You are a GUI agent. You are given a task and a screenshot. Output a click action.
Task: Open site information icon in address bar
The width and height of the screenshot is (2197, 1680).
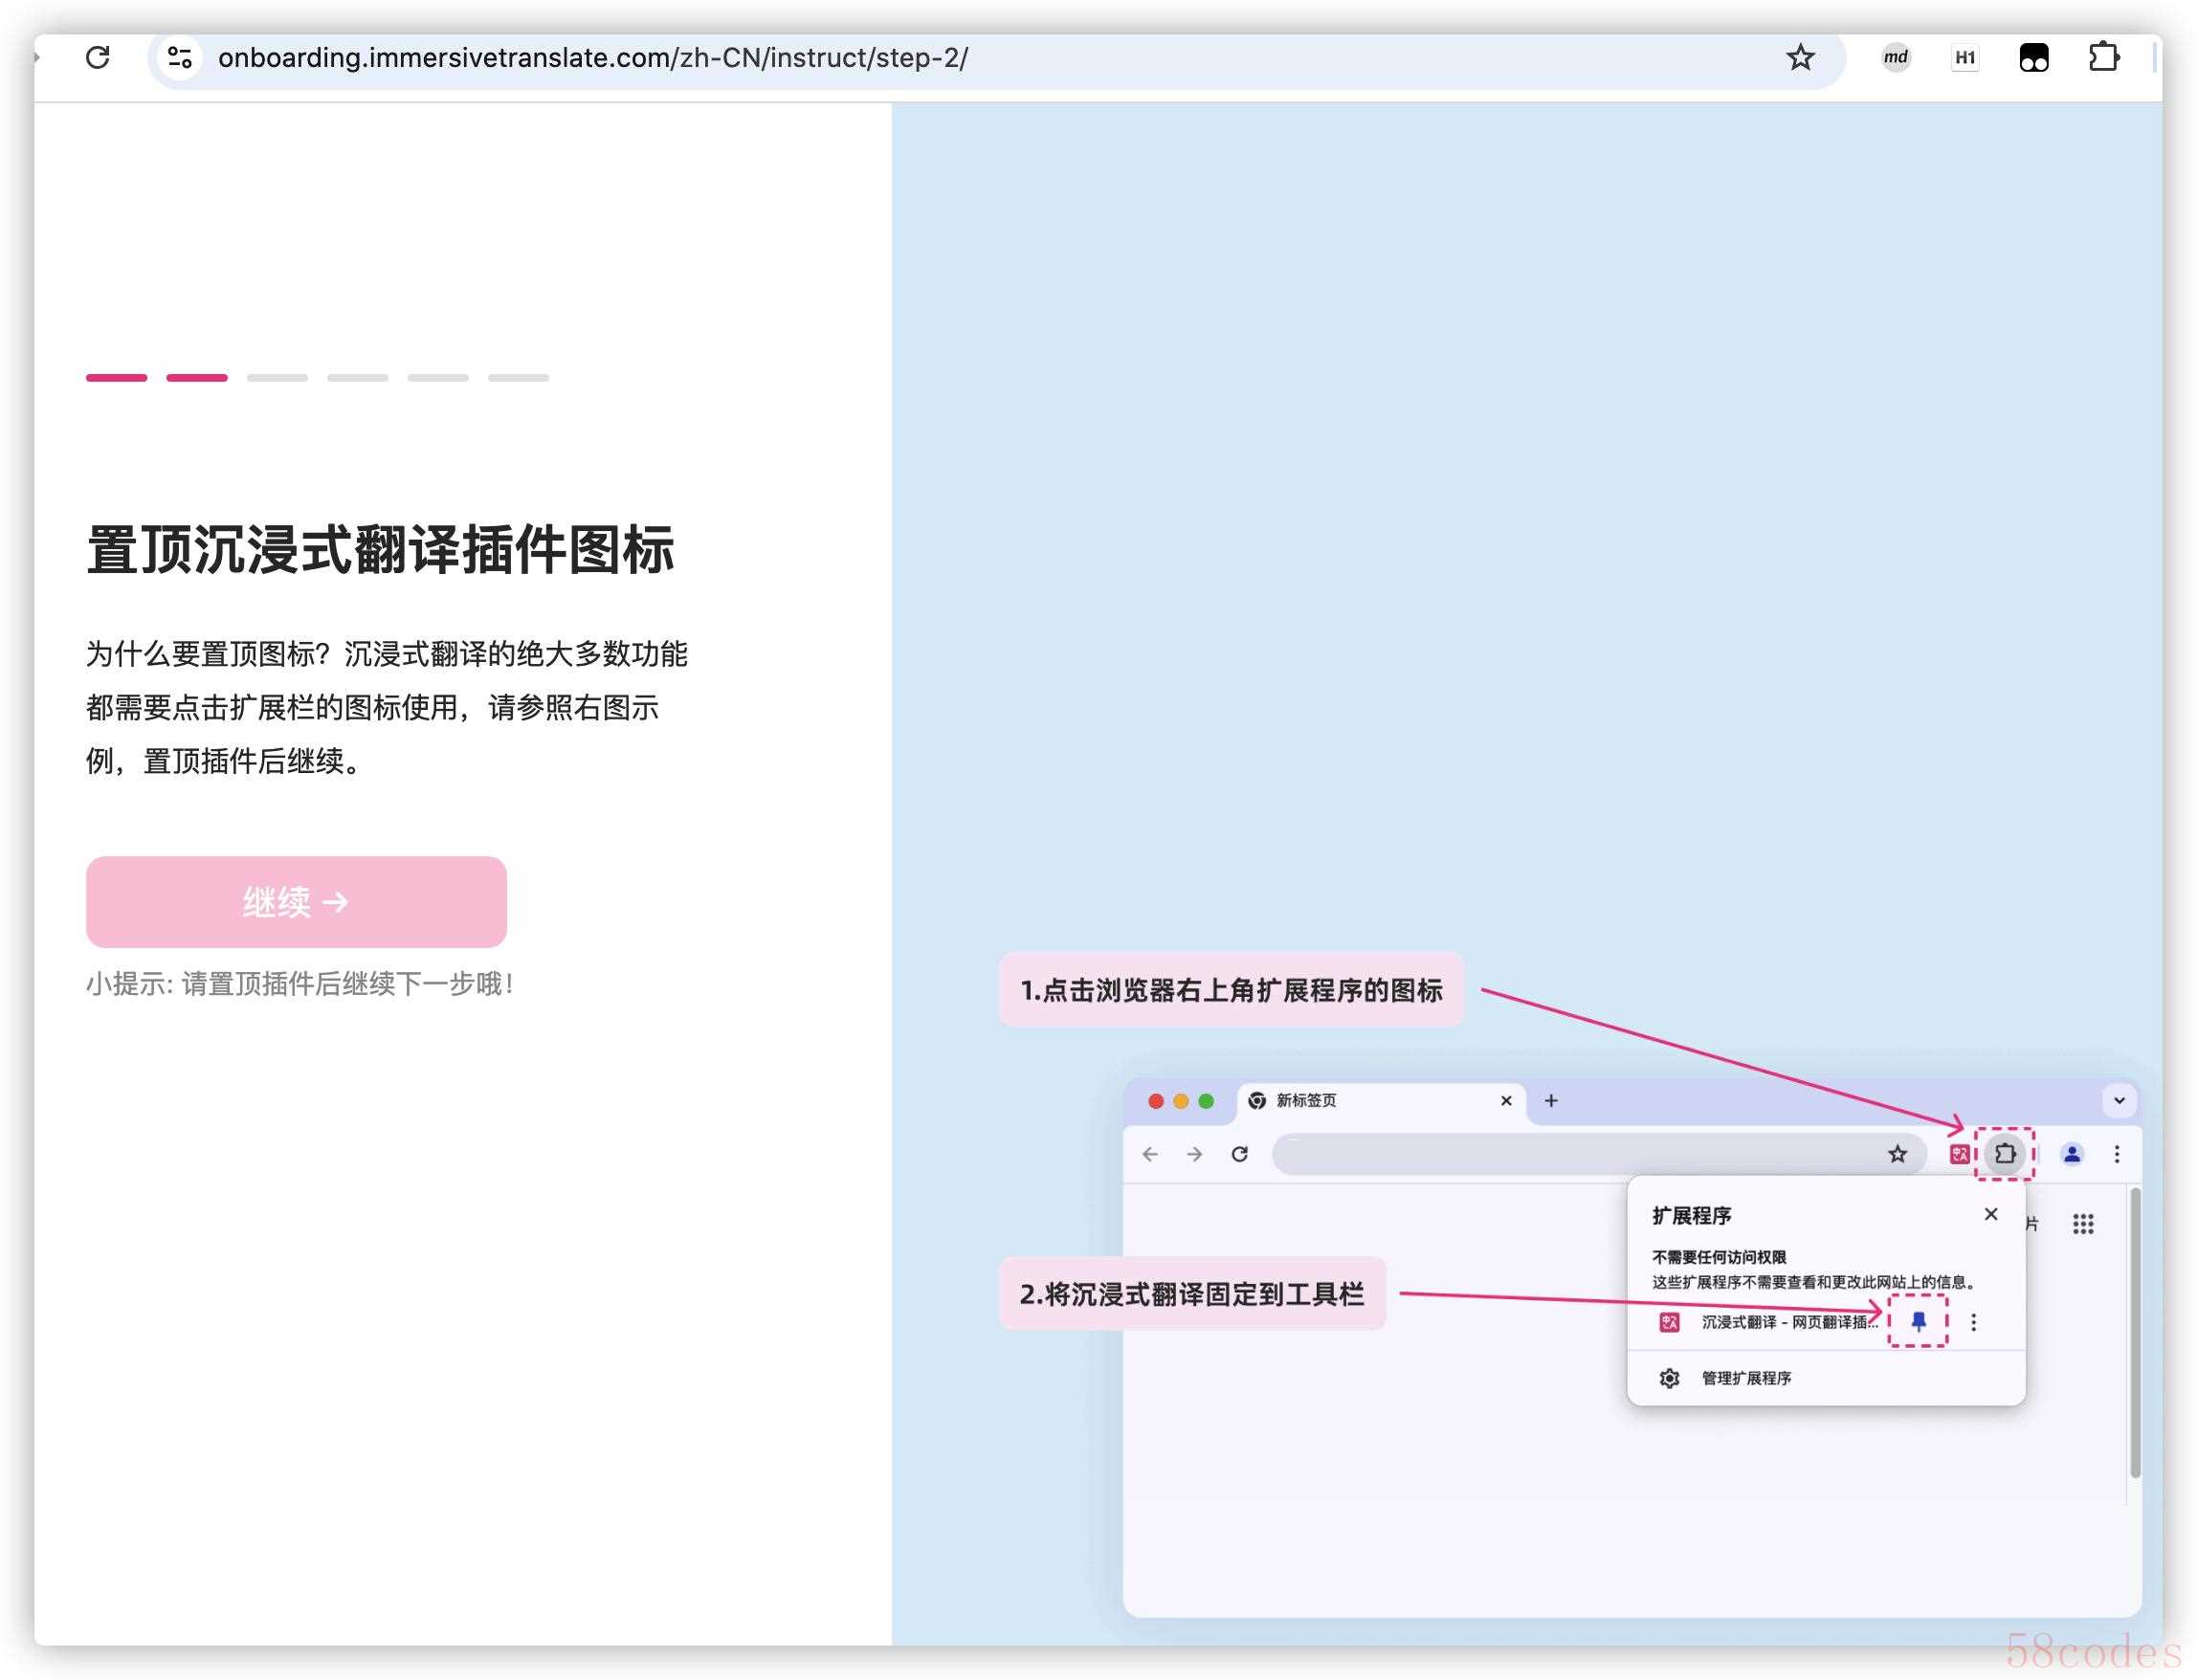(x=180, y=57)
